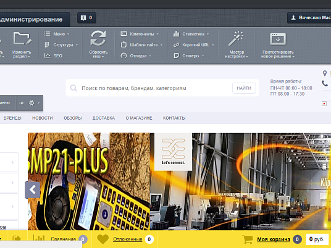The width and height of the screenshot is (331, 248).
Task: Expand the Сбросить кеш arrow
Action: pos(103,57)
